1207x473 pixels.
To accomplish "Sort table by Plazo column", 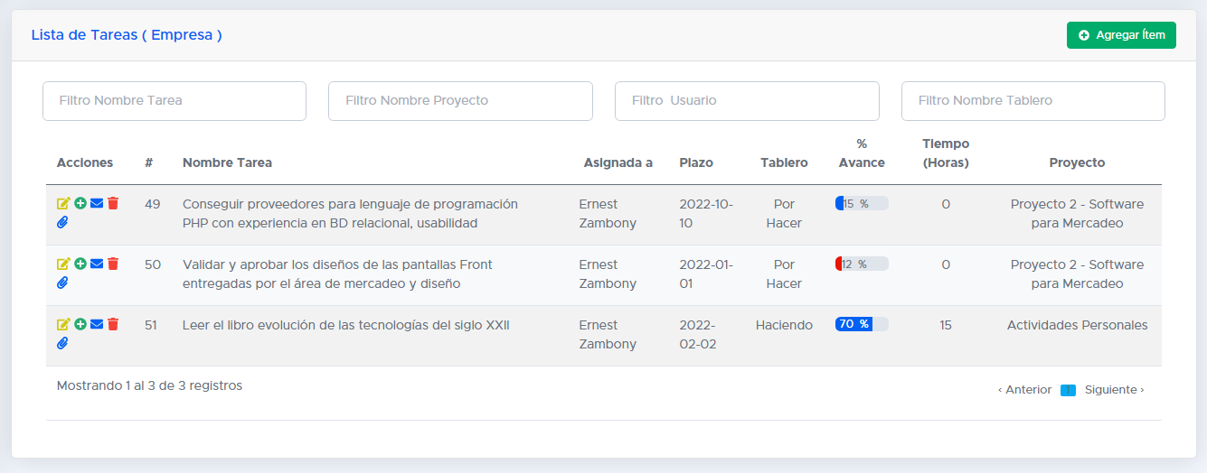I will point(696,163).
